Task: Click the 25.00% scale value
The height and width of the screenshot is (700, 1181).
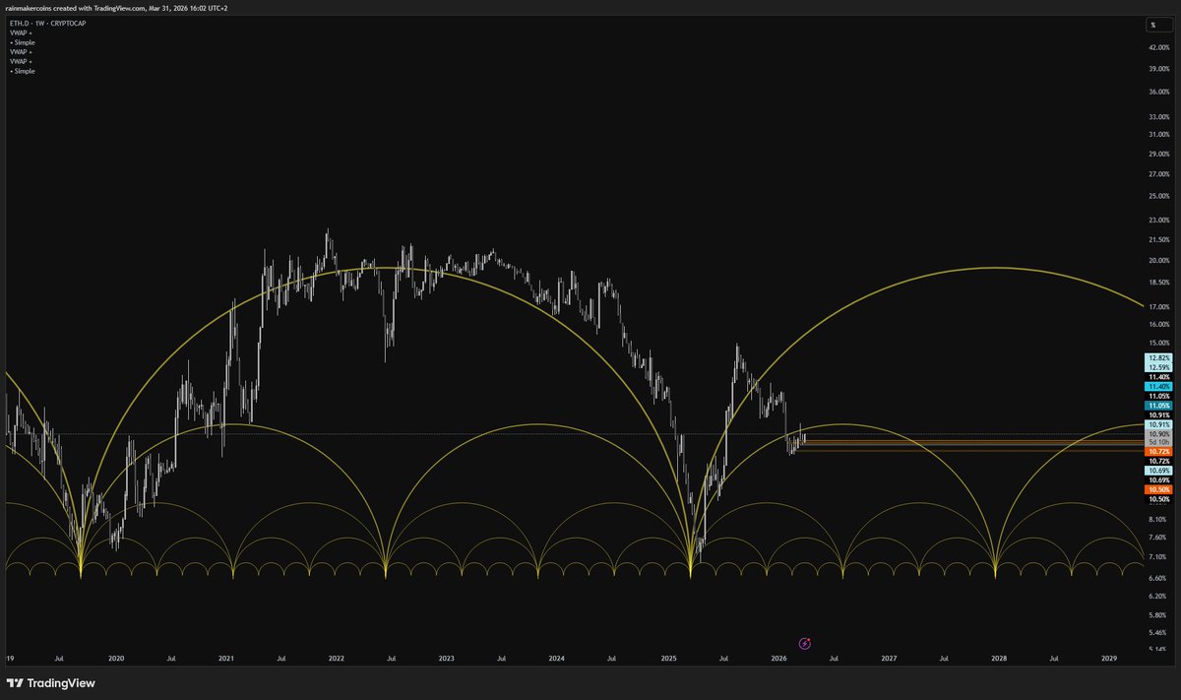Action: point(1158,197)
